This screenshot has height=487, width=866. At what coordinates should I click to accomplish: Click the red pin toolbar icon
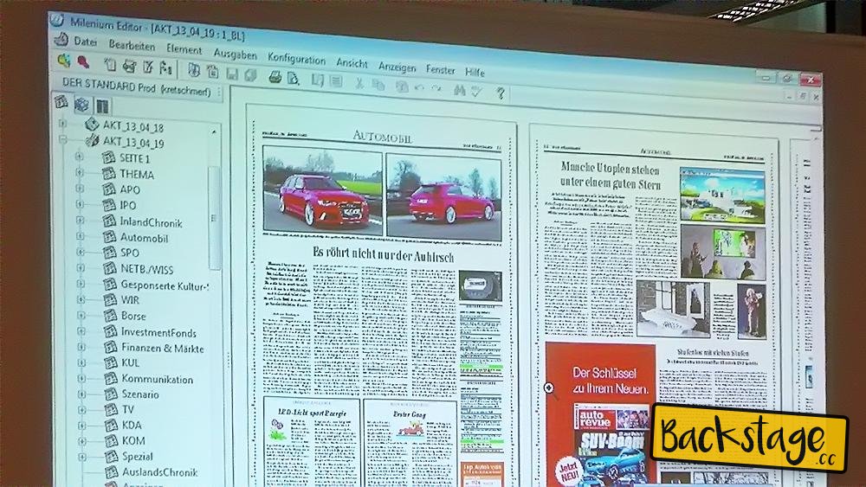tap(83, 61)
